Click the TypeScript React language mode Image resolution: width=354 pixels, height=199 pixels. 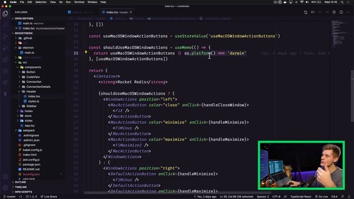tap(301, 197)
